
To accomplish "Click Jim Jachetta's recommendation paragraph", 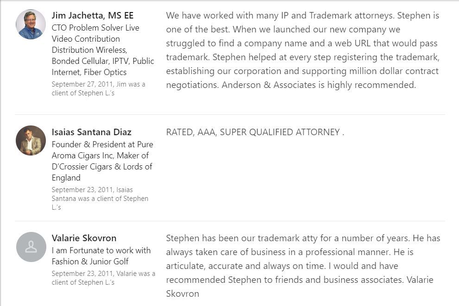I will pos(303,50).
